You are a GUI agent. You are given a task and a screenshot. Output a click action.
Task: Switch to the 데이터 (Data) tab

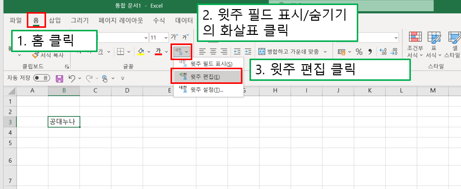pos(184,20)
